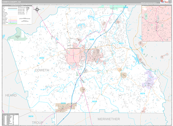
Task: Click the legend panel title bar
Action: click(17, 5)
